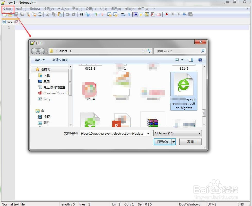Open the 组织 dropdown menu

click(39, 60)
